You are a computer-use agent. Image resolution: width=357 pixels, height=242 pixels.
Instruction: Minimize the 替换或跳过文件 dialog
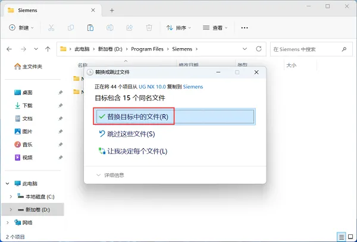point(218,73)
